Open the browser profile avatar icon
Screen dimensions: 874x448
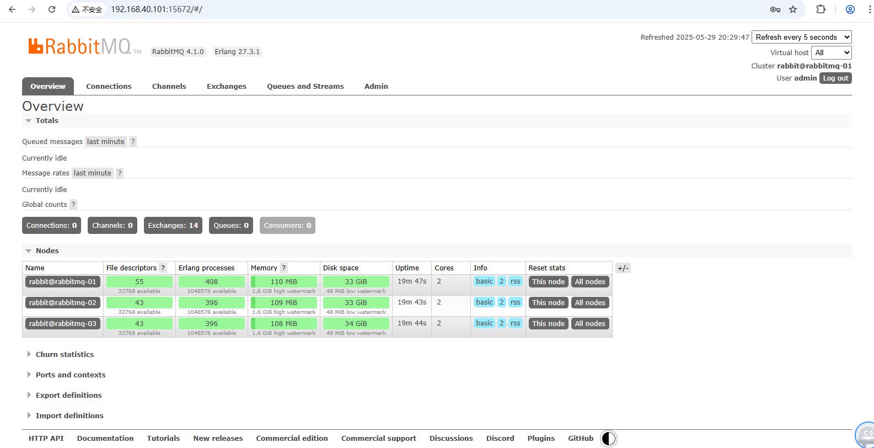pyautogui.click(x=850, y=9)
